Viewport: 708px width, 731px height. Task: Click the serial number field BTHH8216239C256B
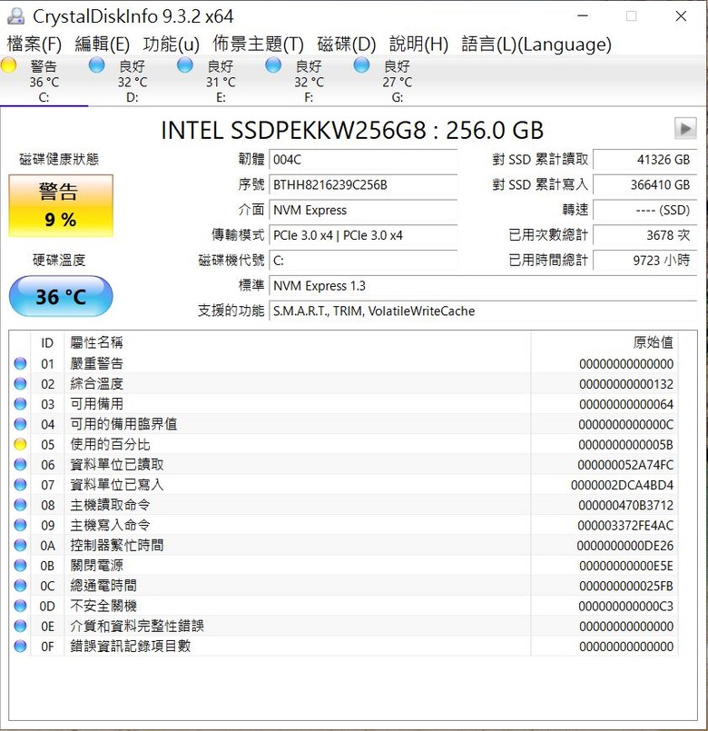[363, 184]
